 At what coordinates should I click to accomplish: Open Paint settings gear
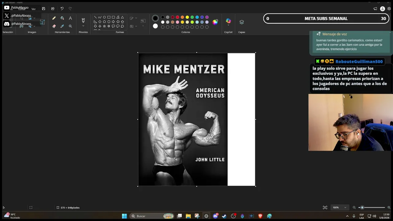click(389, 9)
